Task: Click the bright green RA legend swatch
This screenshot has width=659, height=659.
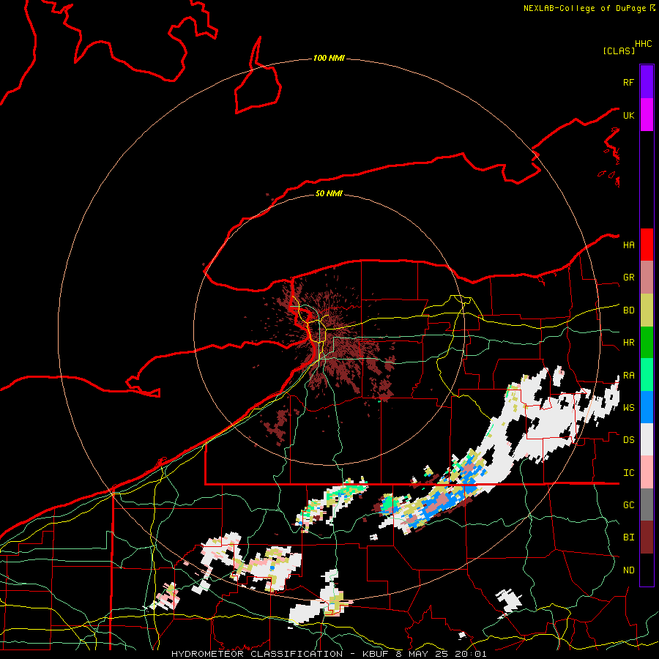Action: coord(647,375)
